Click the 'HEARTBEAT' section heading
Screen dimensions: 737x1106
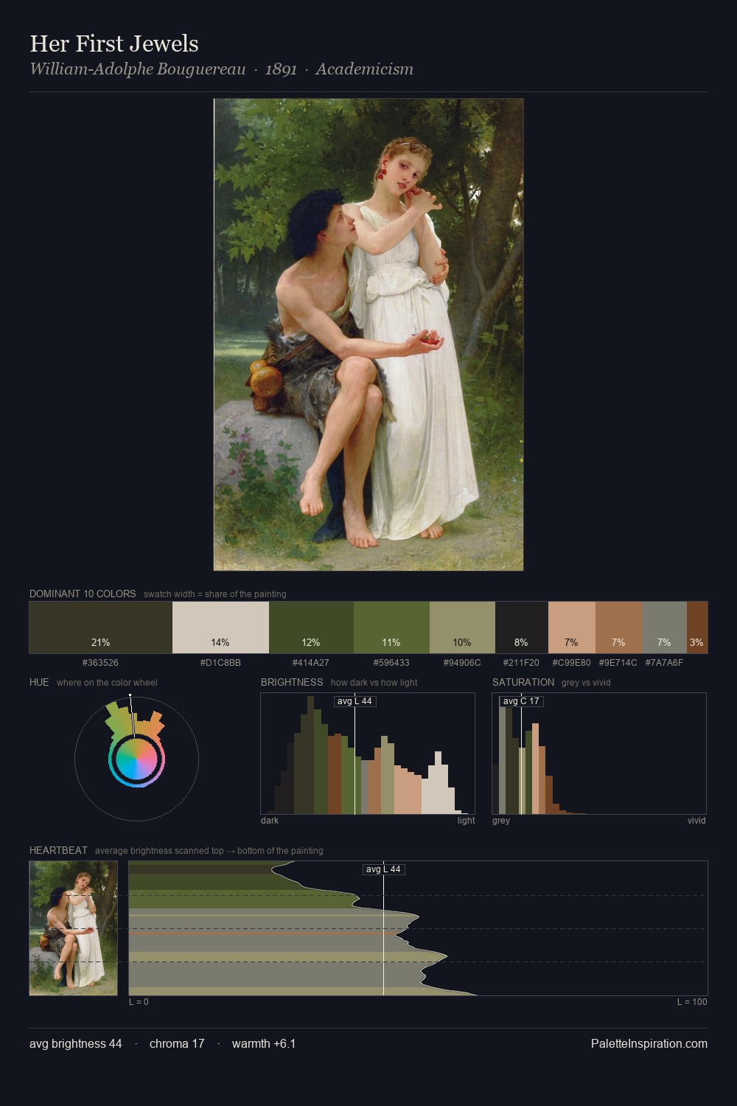coord(58,850)
